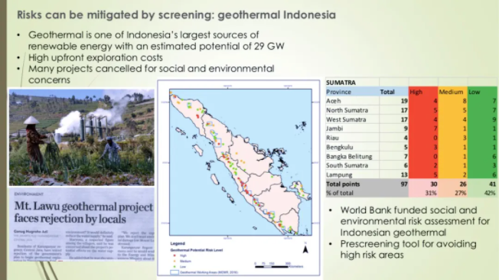Click the Total points summary row
This screenshot has width=499, height=280.
[x=411, y=184]
